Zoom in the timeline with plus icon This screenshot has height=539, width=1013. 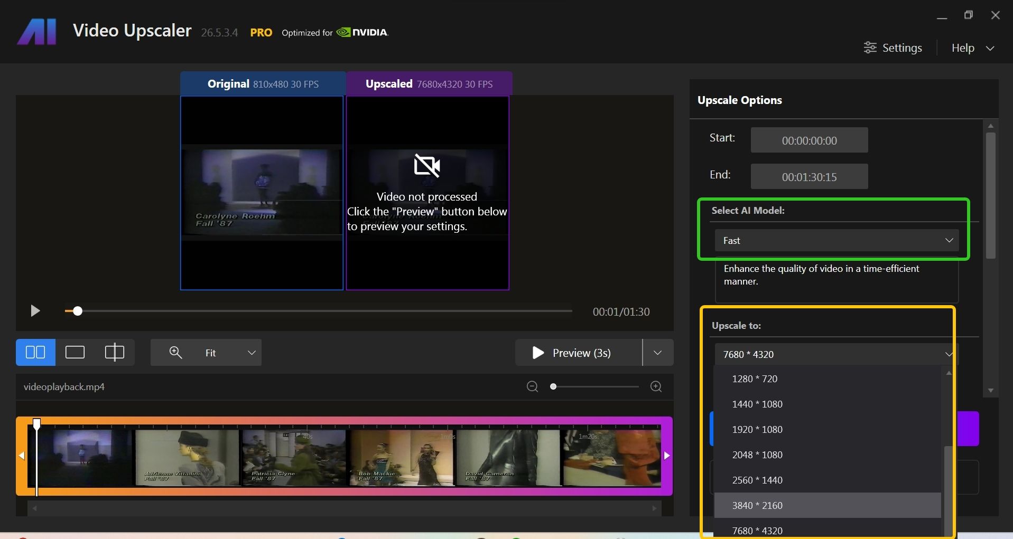click(656, 387)
